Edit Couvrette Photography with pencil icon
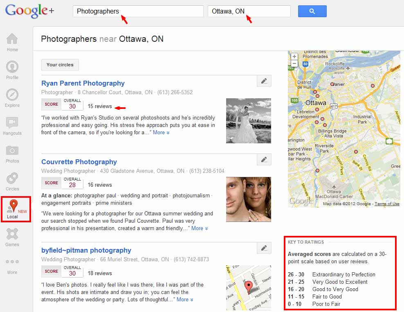404x312 pixels. pos(264,160)
